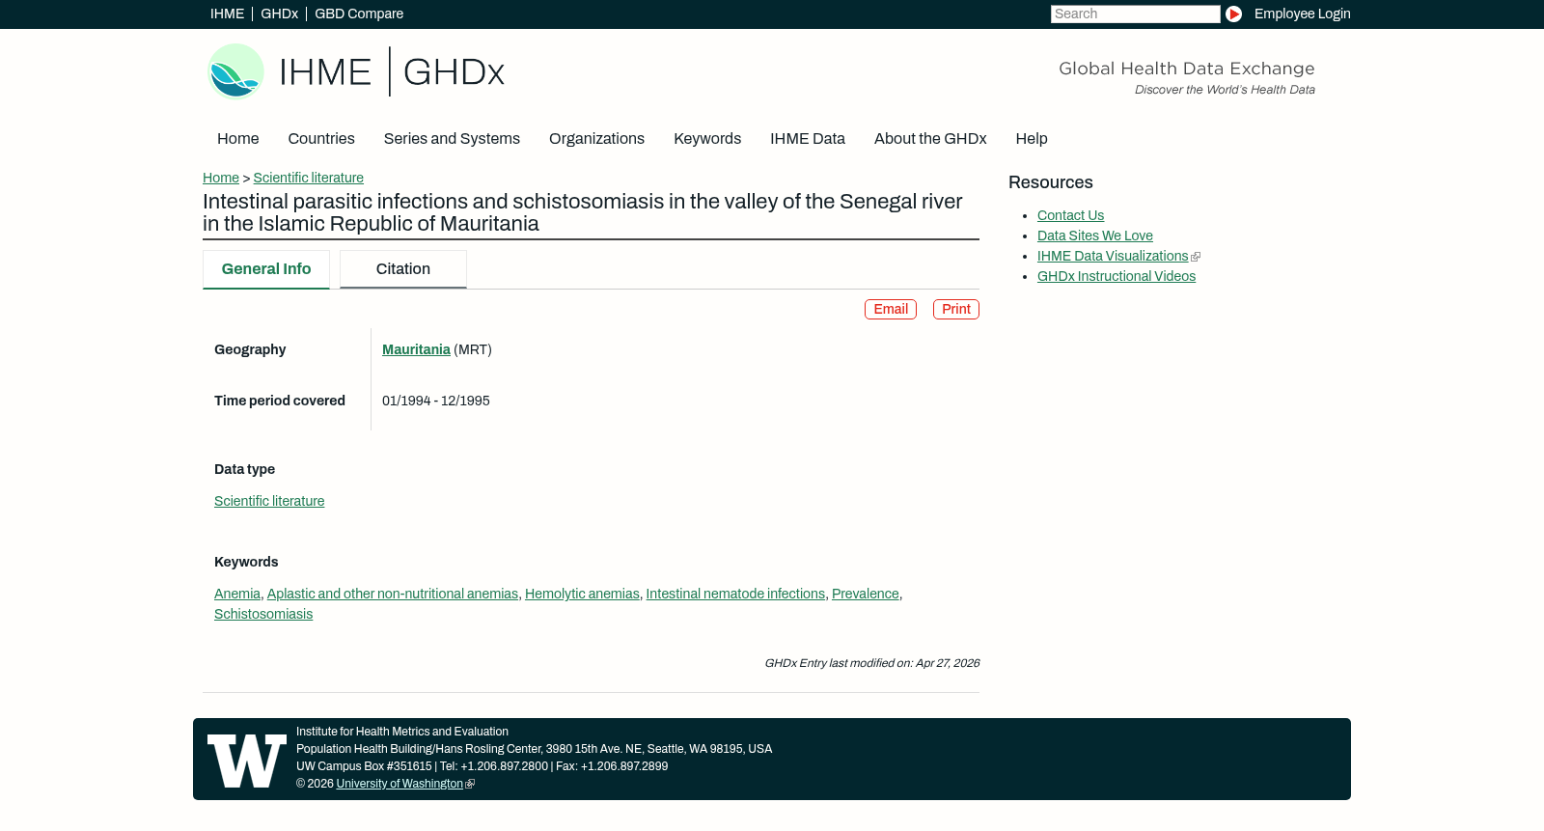Open the Keywords menu item
Image resolution: width=1544 pixels, height=831 pixels.
[x=707, y=139]
